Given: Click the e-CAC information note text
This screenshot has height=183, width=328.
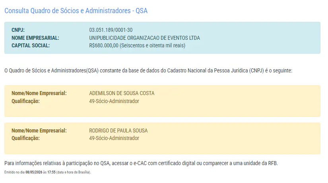Looking at the screenshot, I should pyautogui.click(x=141, y=163).
